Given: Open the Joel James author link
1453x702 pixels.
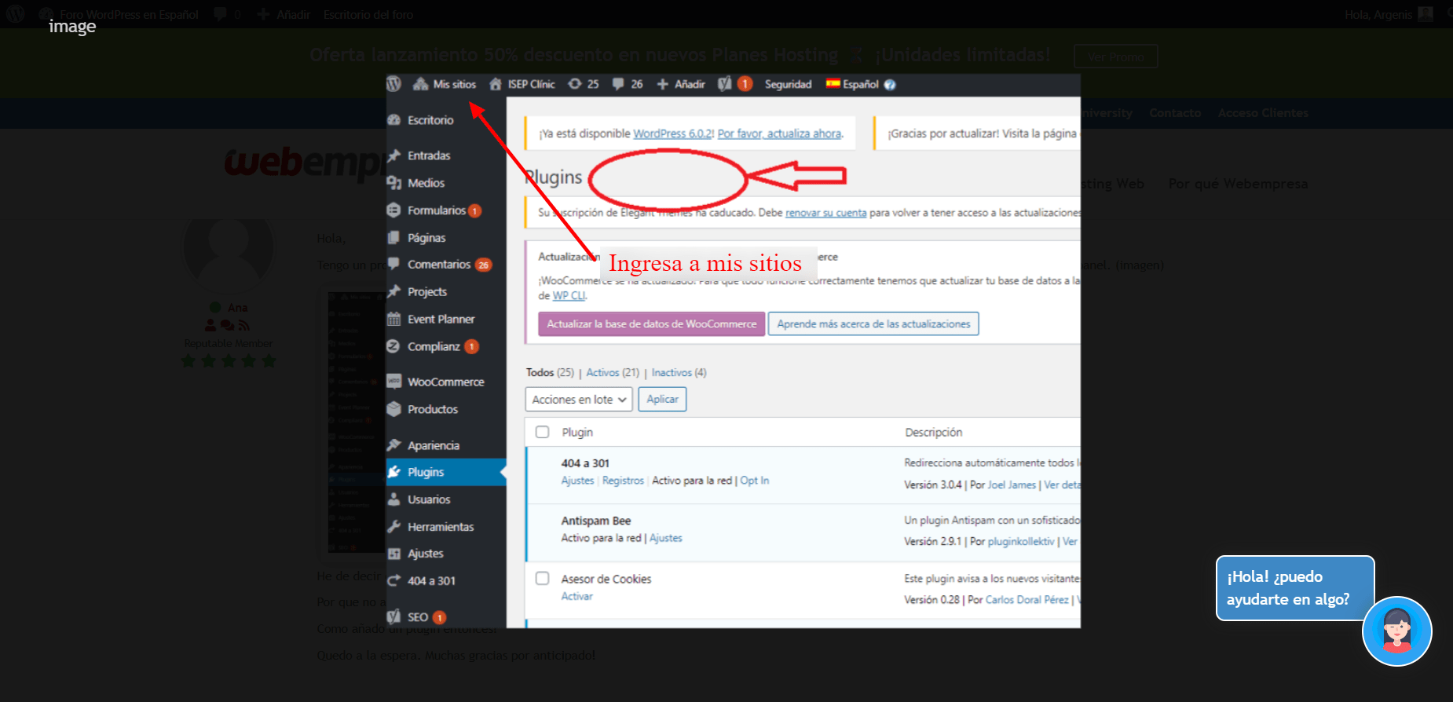Looking at the screenshot, I should tap(1012, 485).
